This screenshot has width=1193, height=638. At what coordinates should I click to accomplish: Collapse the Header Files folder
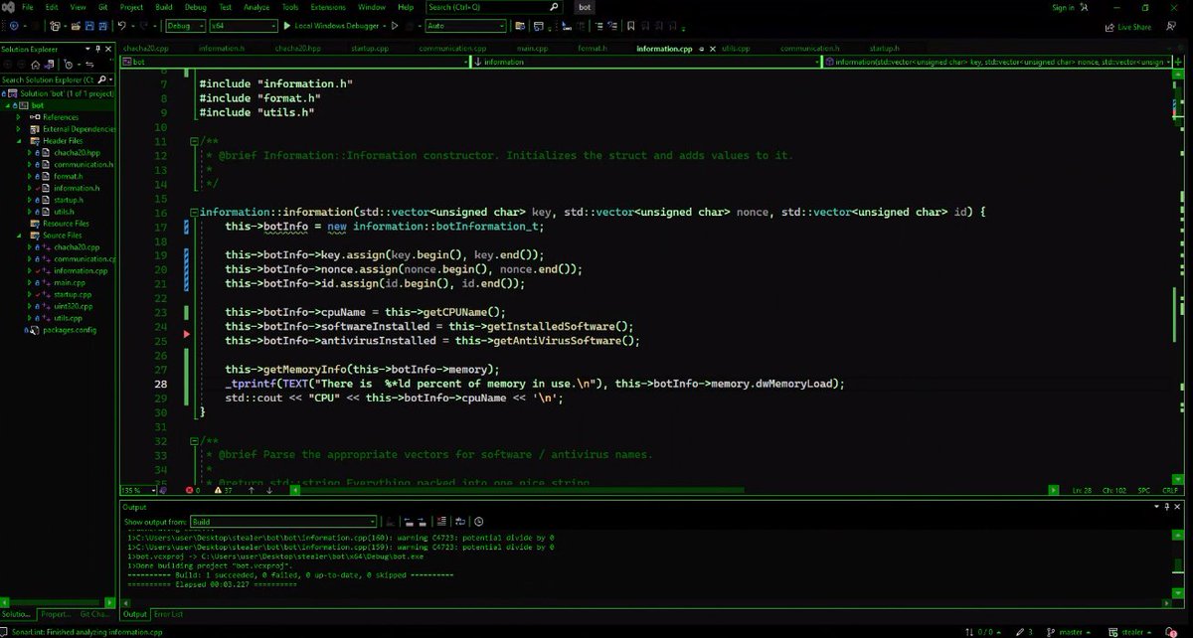[18, 141]
